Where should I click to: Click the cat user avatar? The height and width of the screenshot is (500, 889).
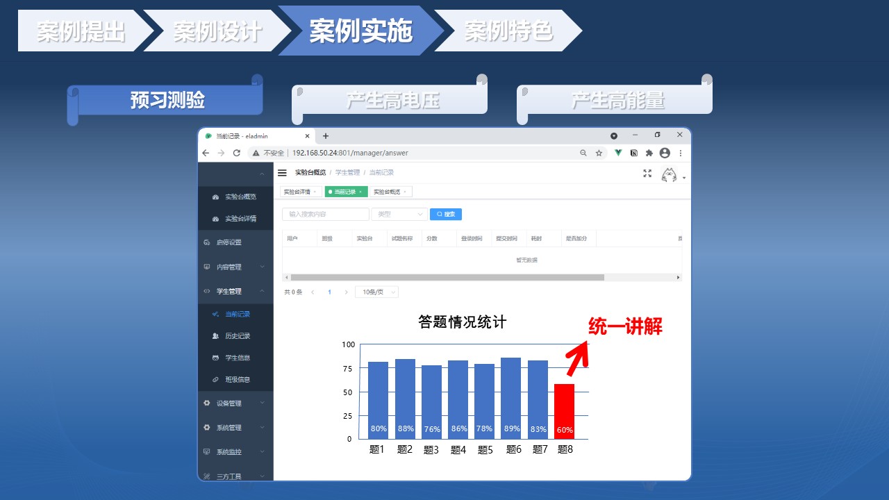(670, 175)
